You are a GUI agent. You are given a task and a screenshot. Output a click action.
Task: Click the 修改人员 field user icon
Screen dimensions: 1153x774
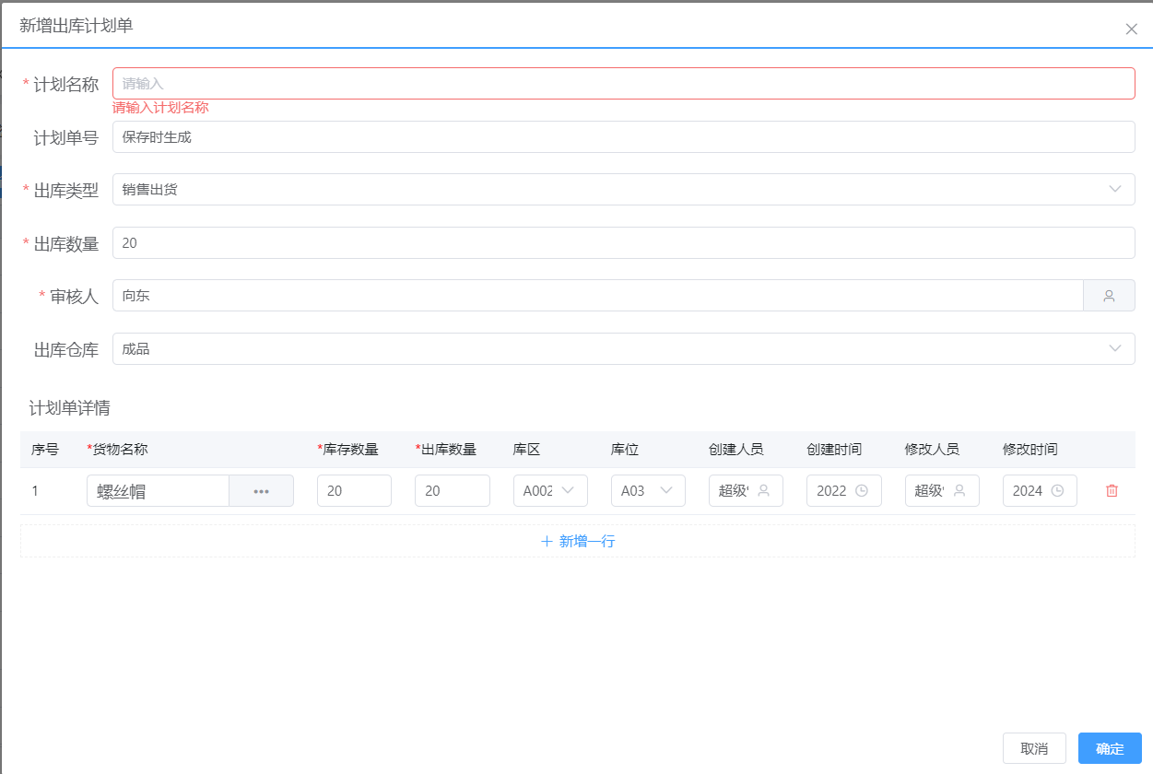click(x=959, y=491)
